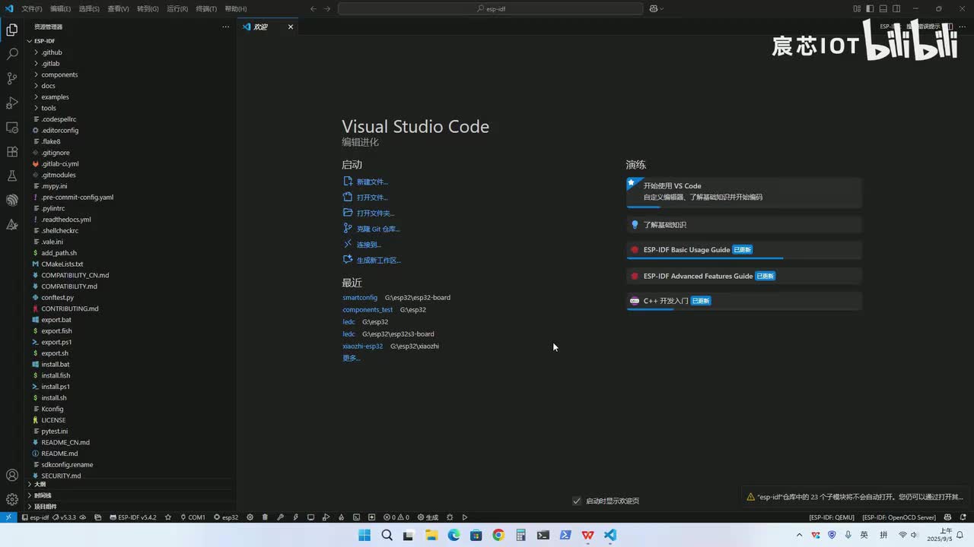Click the ESP-IDF full clean trash icon
974x547 pixels.
click(x=265, y=517)
